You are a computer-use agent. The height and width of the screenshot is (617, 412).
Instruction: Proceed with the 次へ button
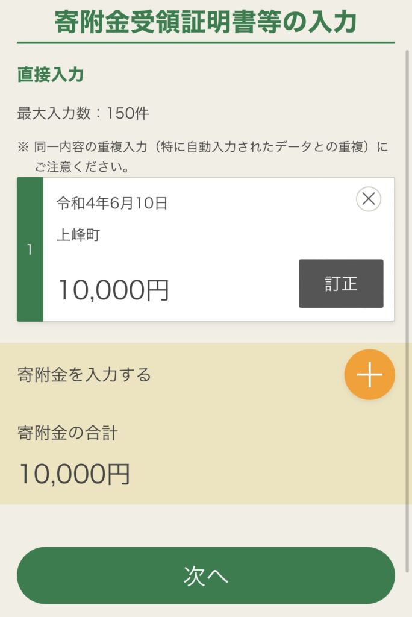point(205,575)
